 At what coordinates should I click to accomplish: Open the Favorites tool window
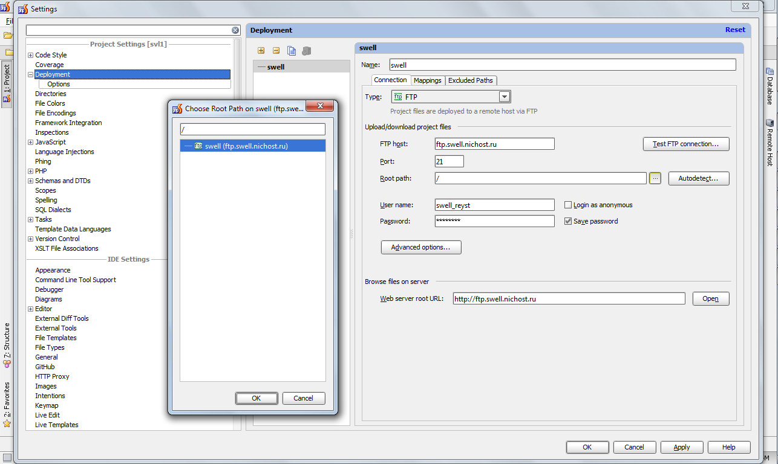[x=7, y=405]
